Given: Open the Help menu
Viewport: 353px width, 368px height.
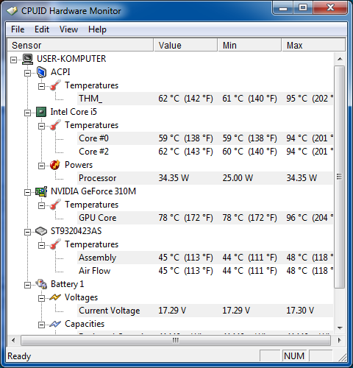Looking at the screenshot, I should [97, 29].
